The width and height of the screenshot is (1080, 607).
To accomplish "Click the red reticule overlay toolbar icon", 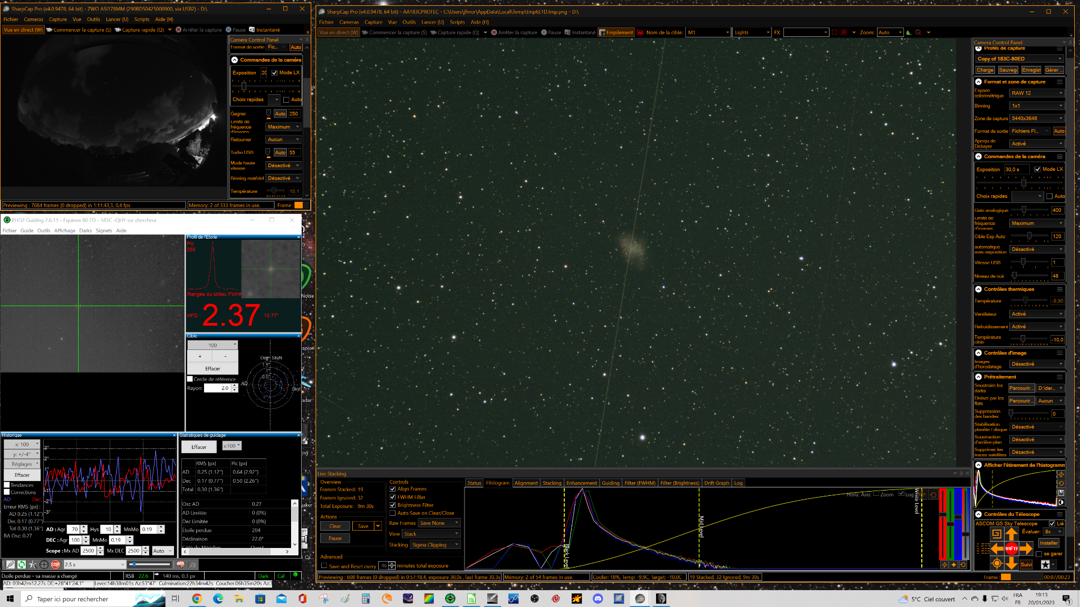I will click(x=844, y=33).
